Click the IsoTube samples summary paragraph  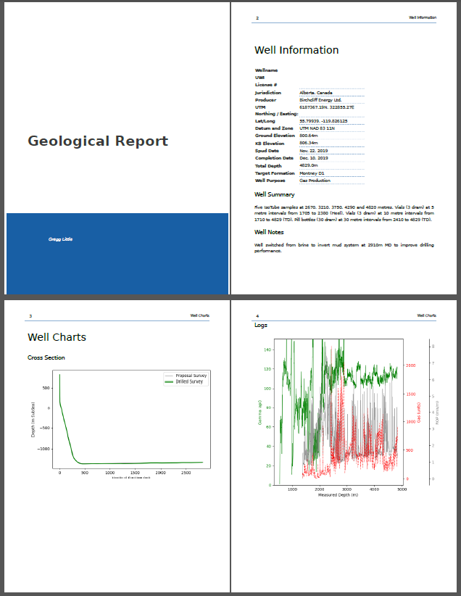[344, 213]
